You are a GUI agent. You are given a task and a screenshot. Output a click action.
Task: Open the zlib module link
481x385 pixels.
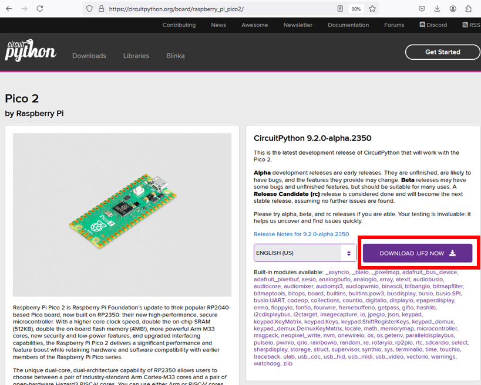click(x=288, y=363)
